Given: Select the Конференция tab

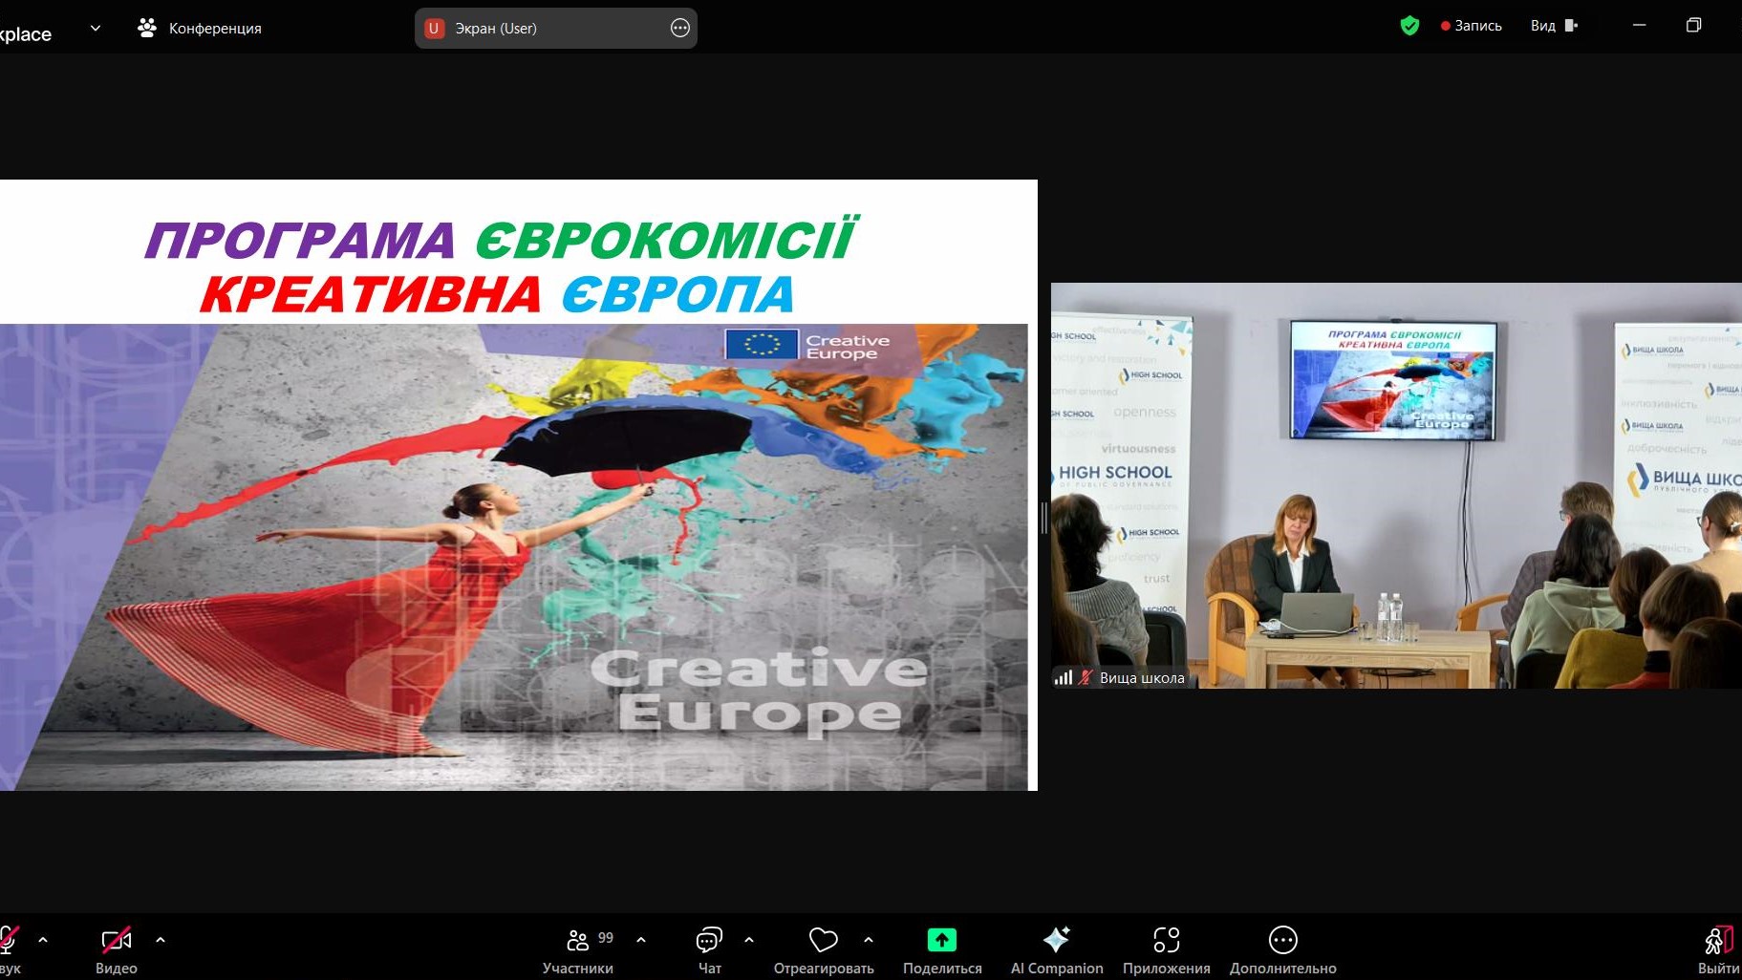Looking at the screenshot, I should coord(200,28).
